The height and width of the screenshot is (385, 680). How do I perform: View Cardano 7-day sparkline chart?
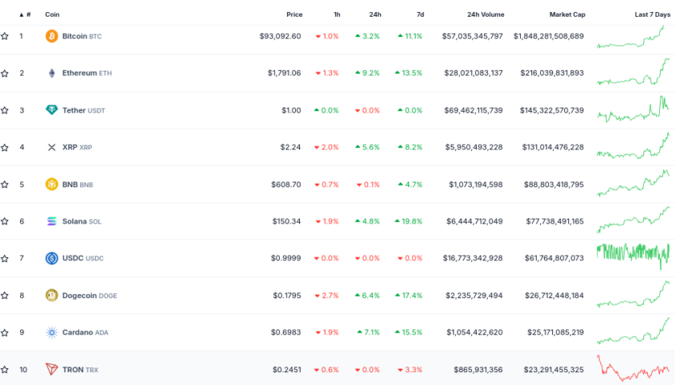point(633,331)
